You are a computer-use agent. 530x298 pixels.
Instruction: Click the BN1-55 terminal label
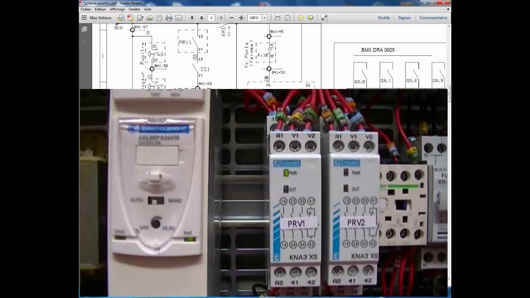click(278, 72)
